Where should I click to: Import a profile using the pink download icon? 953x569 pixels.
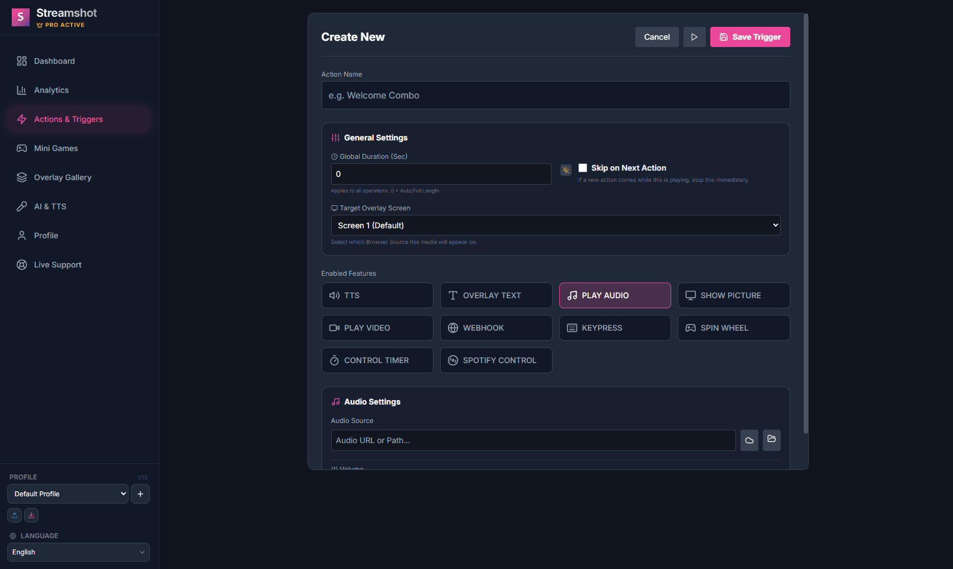[31, 515]
